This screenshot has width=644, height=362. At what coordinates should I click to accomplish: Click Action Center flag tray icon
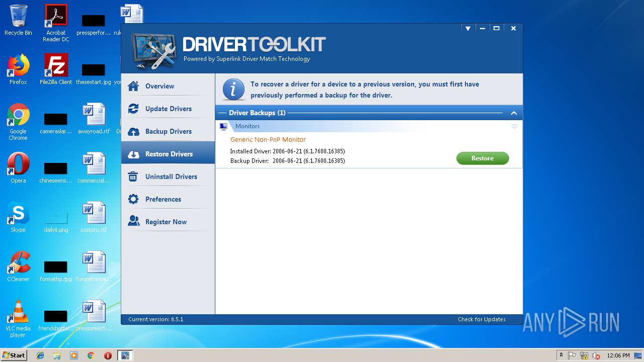coord(573,355)
